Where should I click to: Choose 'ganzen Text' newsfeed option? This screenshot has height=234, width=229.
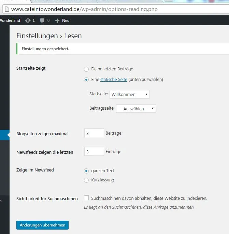86,171
